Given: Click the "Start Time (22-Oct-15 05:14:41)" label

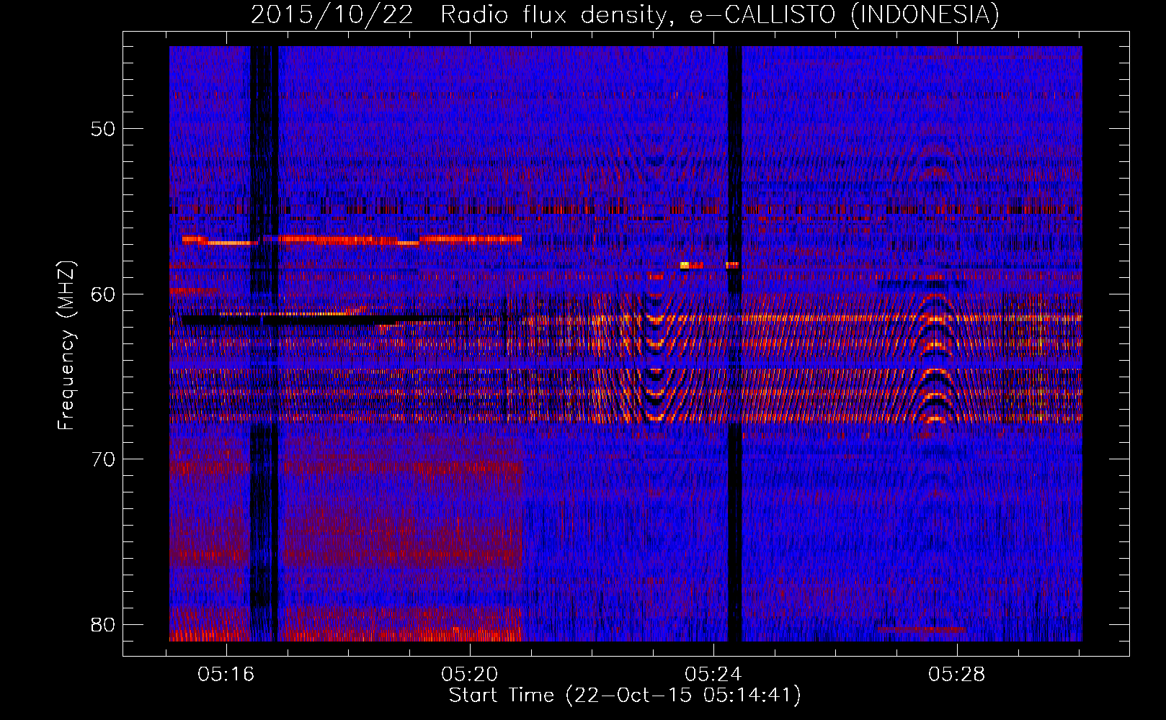Looking at the screenshot, I should 625,696.
